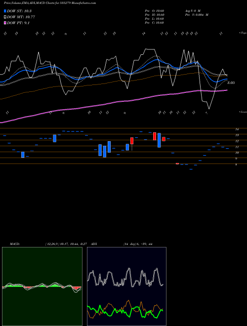
Task: Click the price axis label 14
Action: coord(237,129)
